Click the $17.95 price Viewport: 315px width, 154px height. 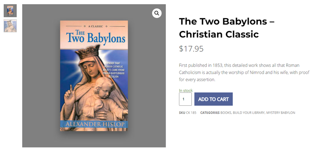(191, 49)
